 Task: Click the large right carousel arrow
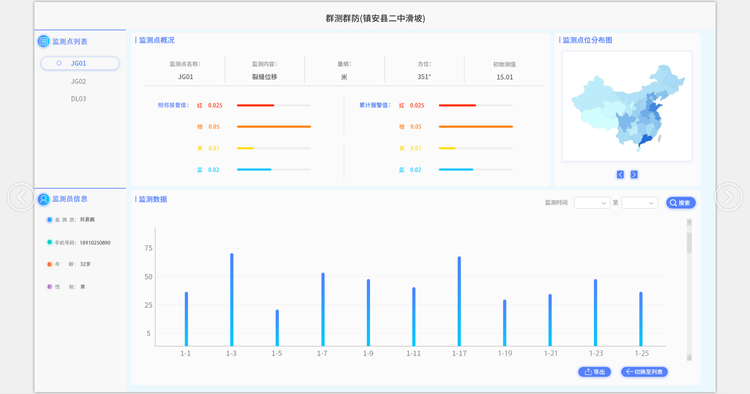coord(728,197)
